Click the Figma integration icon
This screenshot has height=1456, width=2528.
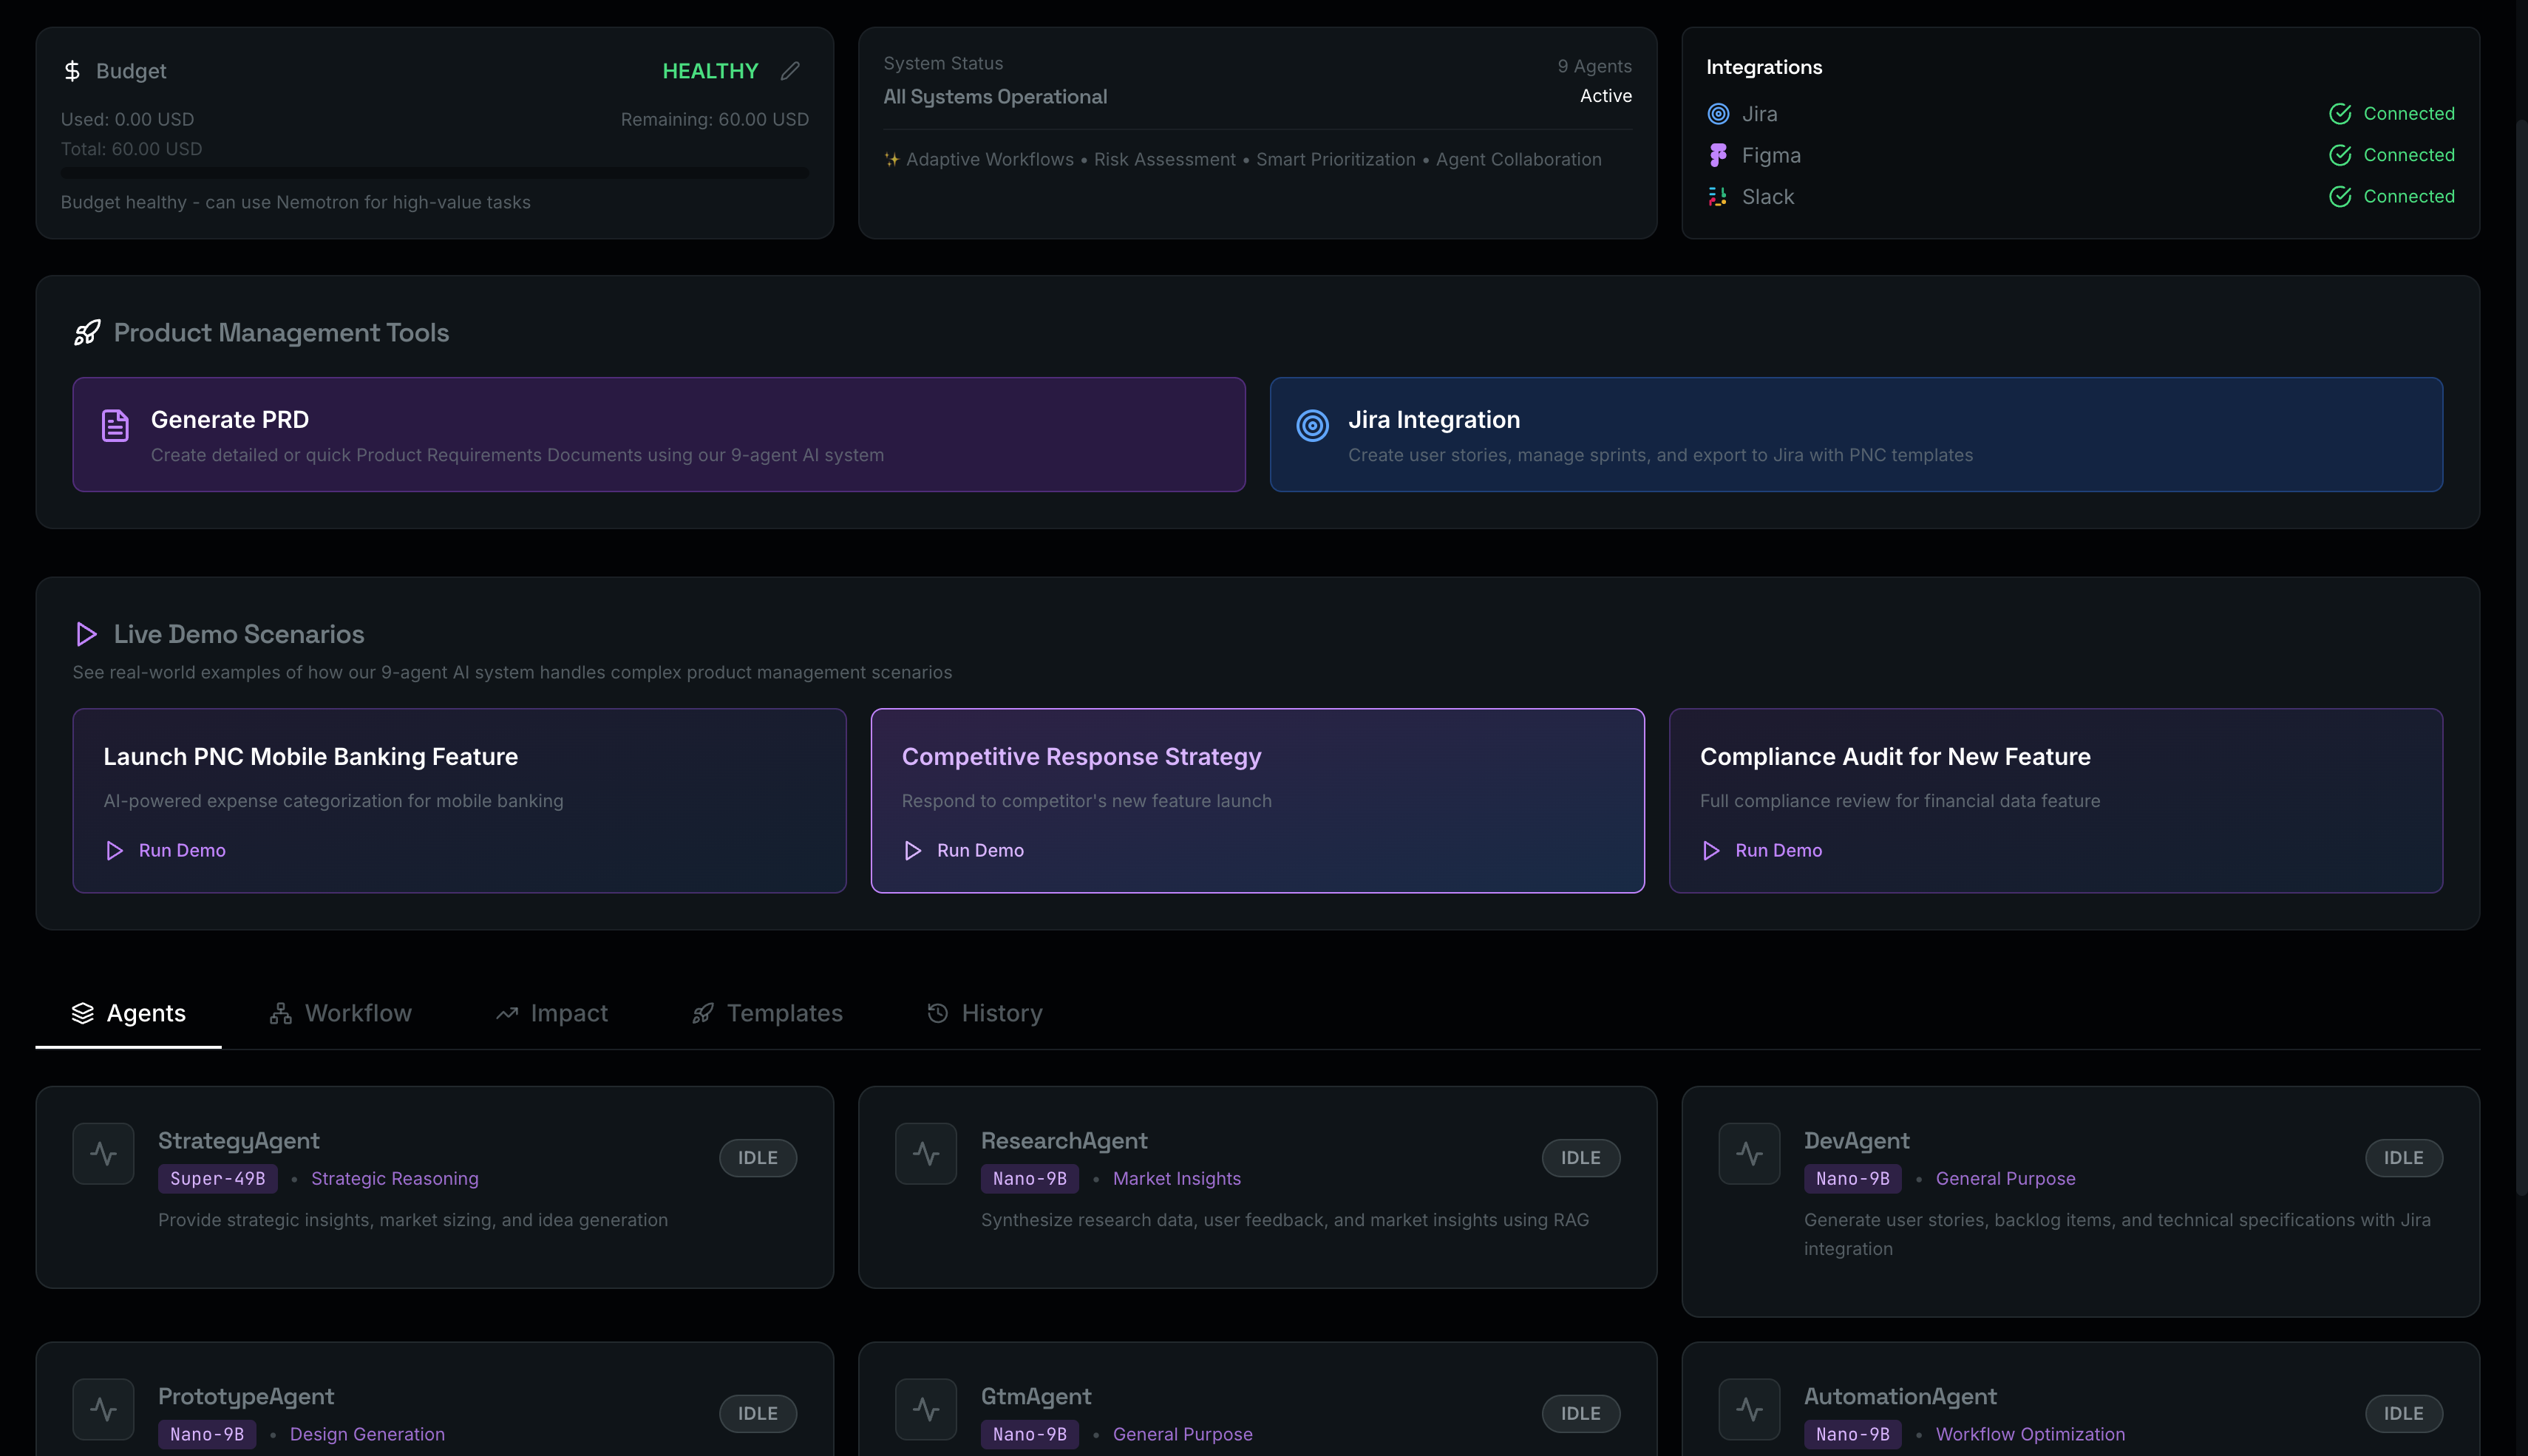point(1718,155)
